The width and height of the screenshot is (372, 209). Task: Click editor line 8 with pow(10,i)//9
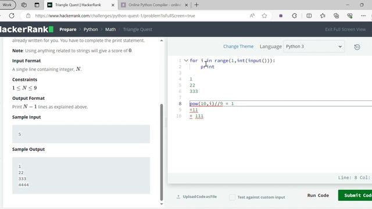coord(281,103)
